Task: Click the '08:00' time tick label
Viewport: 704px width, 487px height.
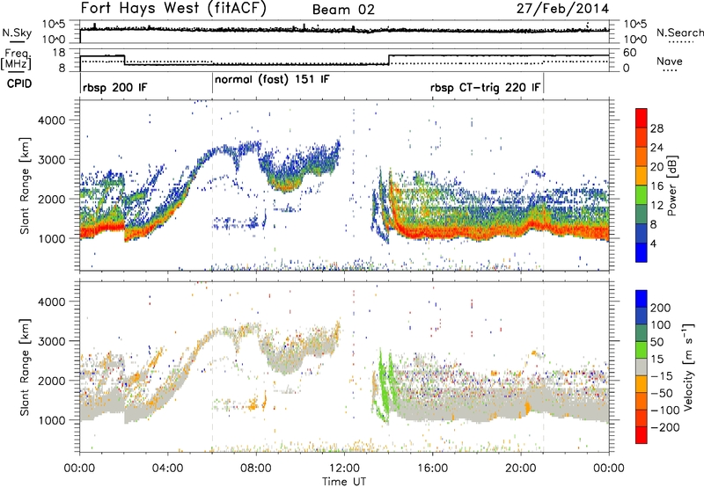Action: click(256, 469)
